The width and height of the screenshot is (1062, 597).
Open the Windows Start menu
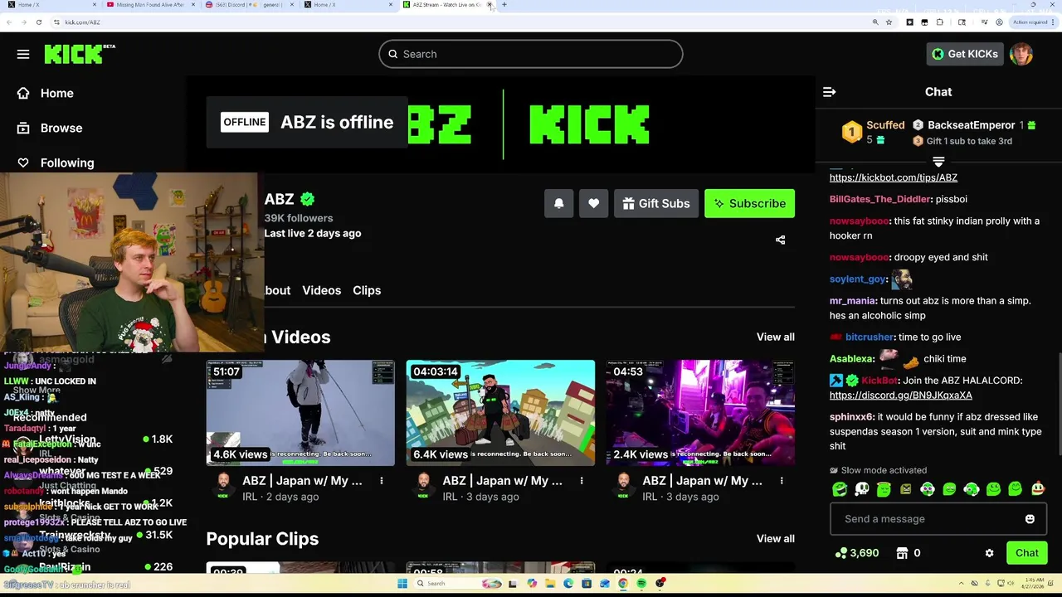pos(402,584)
